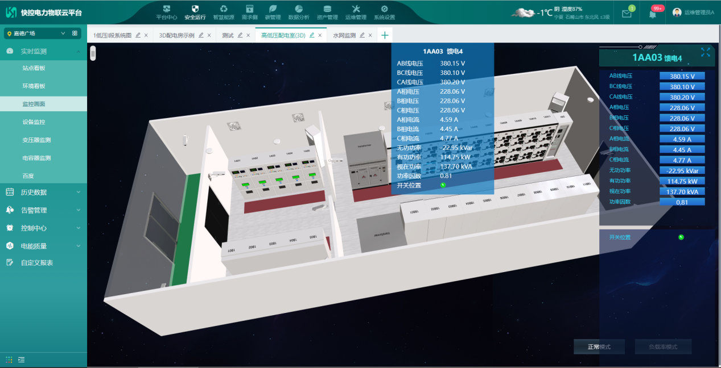721x368 pixels.
Task: Expand the 电能质量 menu group
Action: pos(43,246)
